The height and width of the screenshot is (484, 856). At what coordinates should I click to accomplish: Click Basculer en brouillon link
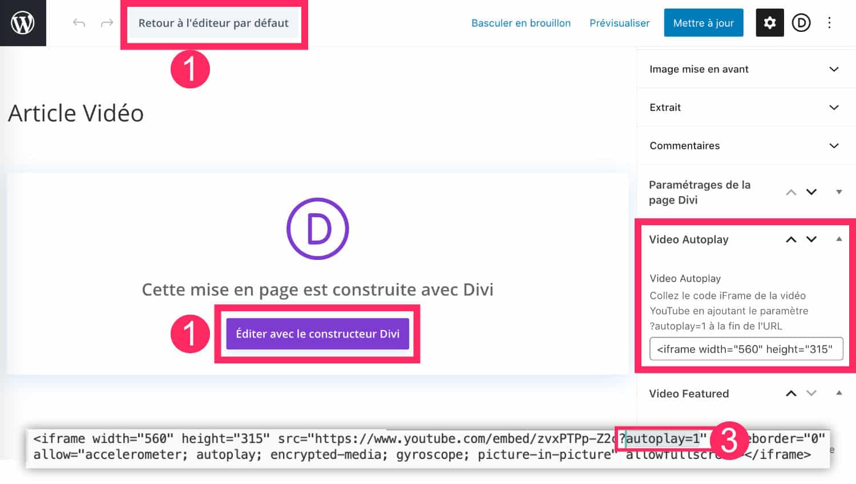(x=521, y=23)
